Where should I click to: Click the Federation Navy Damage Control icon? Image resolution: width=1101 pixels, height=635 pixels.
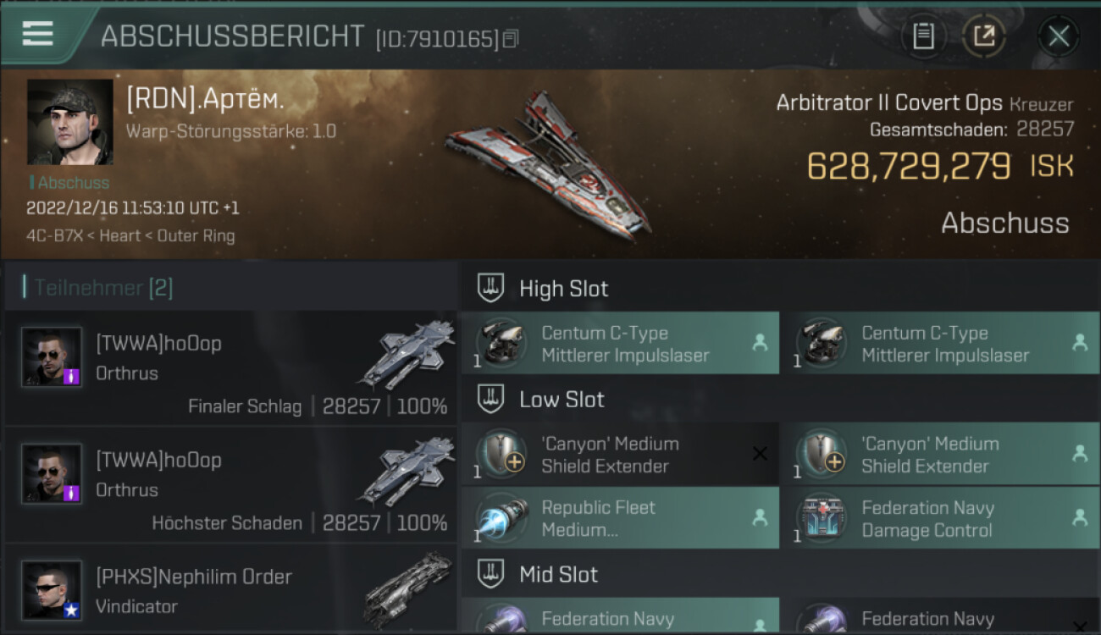(821, 517)
